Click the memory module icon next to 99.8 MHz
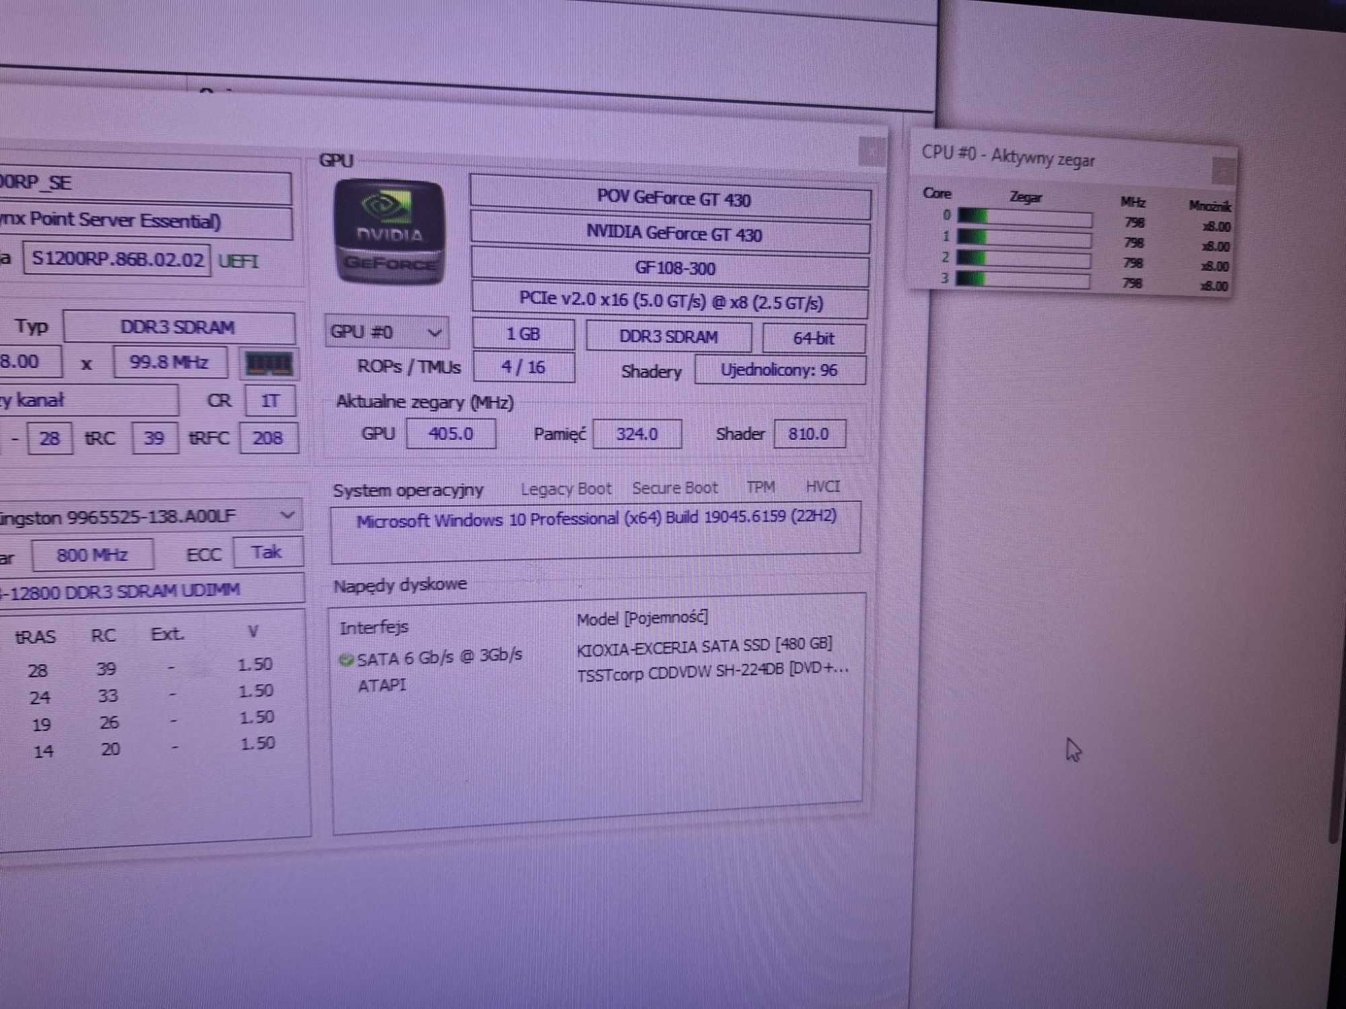The image size is (1346, 1009). [x=269, y=364]
